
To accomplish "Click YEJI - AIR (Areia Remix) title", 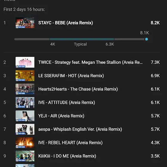I will coord(61,116).
